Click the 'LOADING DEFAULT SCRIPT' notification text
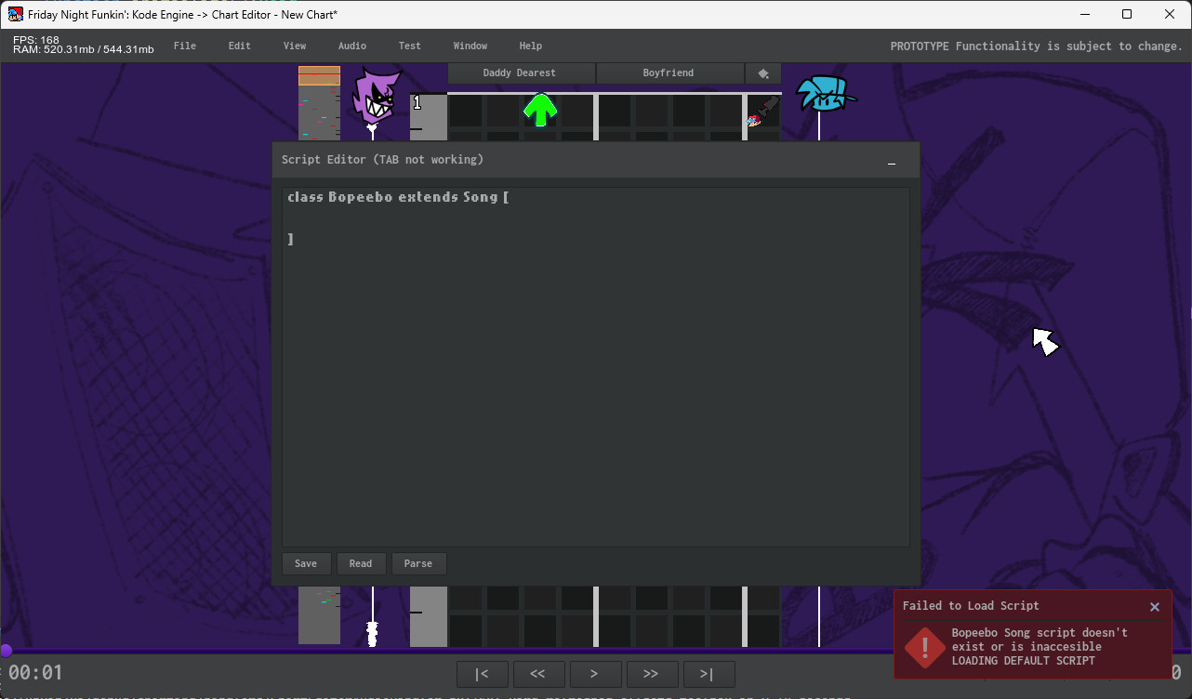 point(1024,661)
